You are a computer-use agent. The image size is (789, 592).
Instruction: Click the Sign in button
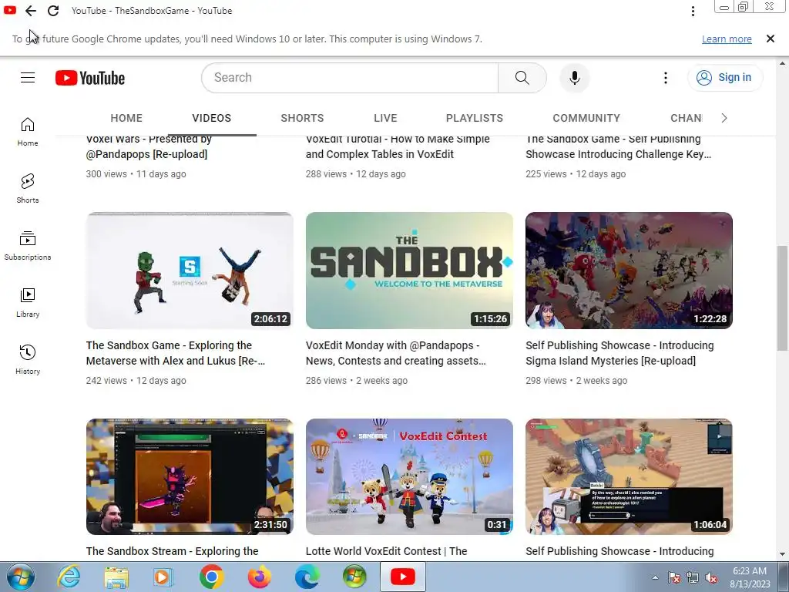point(724,78)
